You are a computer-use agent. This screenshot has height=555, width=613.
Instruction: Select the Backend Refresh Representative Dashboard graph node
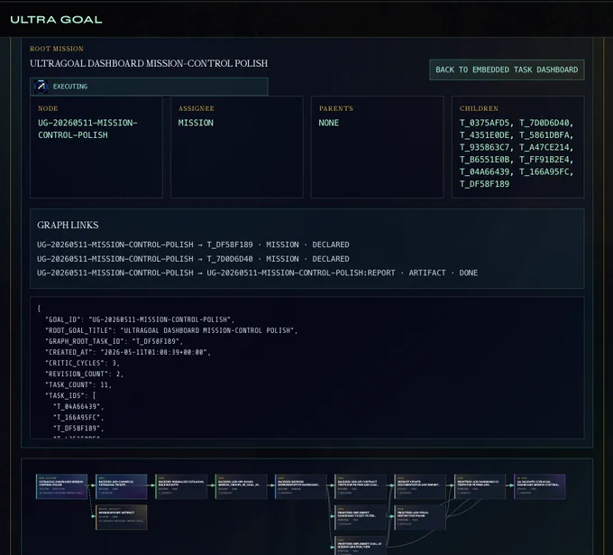[300, 486]
